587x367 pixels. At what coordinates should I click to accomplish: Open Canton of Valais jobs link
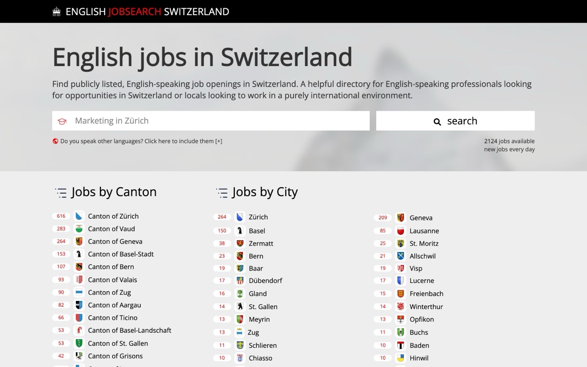pos(113,279)
